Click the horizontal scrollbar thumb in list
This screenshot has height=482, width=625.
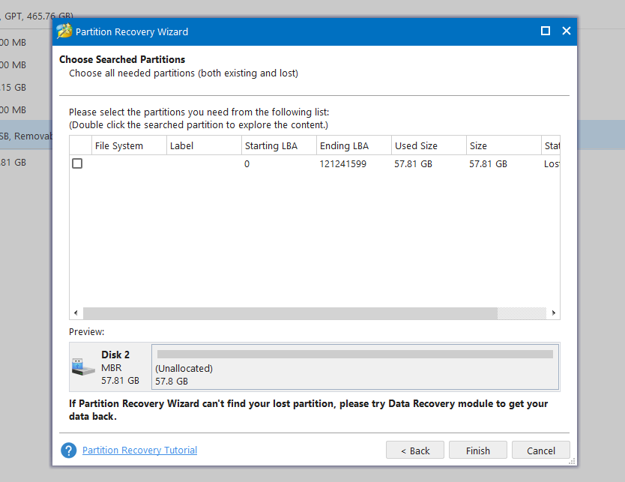289,313
